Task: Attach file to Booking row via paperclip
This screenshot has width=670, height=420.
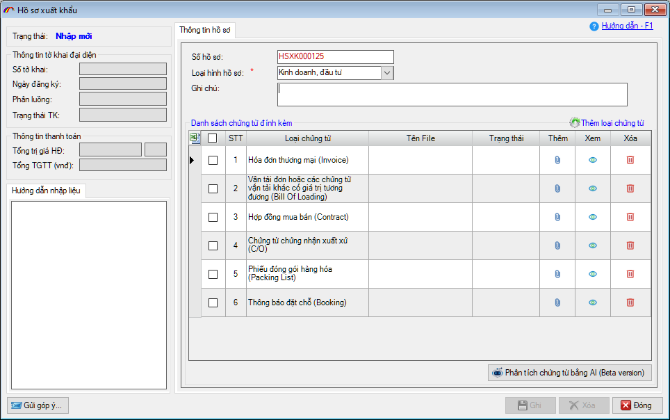Action: tap(557, 302)
